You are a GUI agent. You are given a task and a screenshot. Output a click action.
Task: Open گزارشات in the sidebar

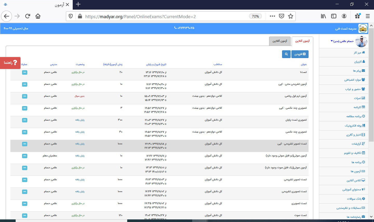[358, 144]
